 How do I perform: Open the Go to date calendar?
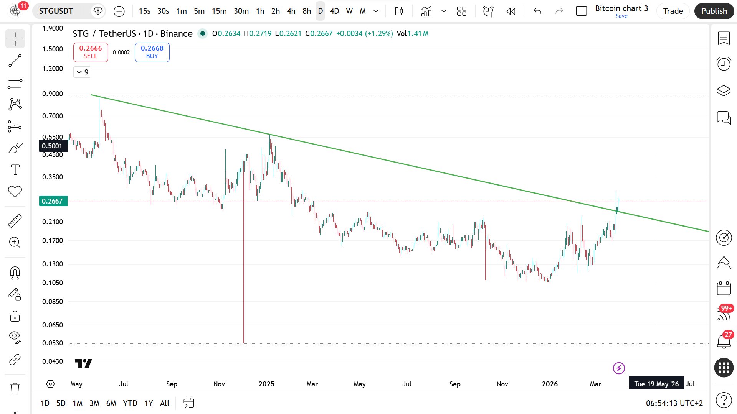(188, 403)
